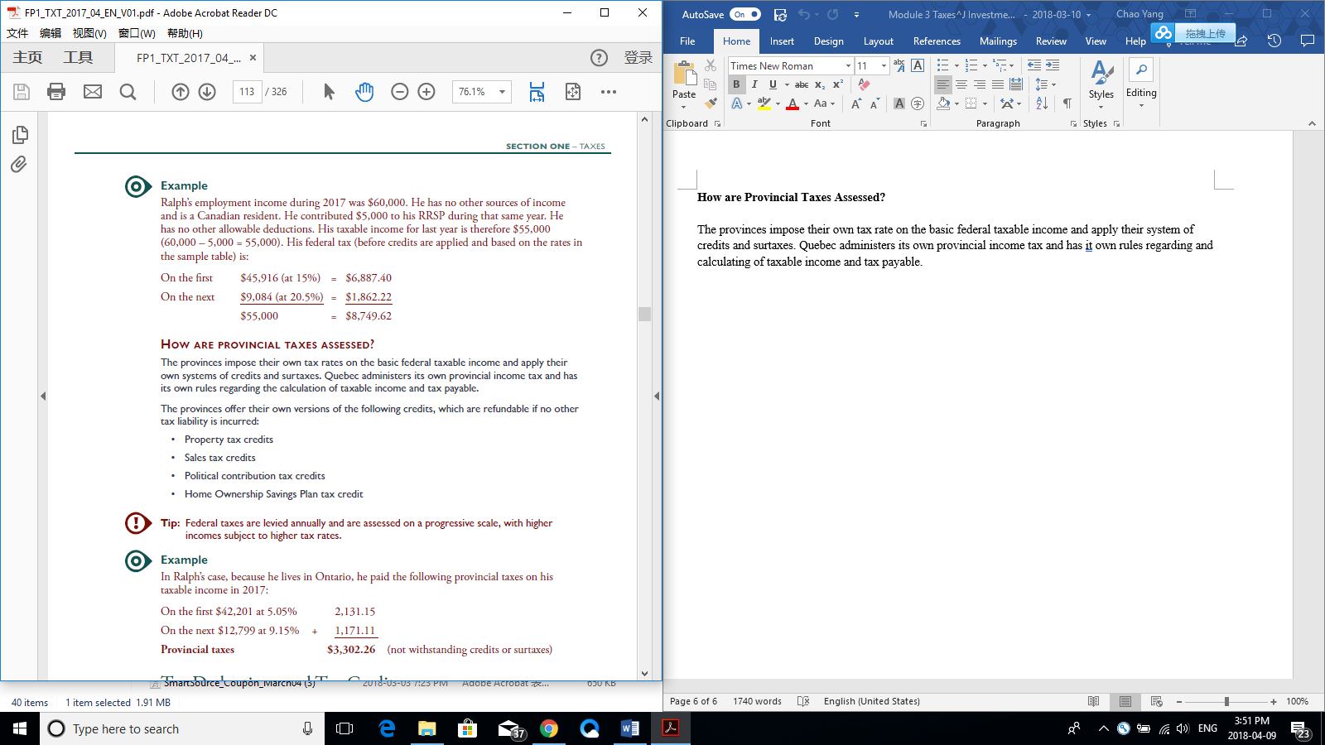Viewport: 1325px width, 745px height.
Task: Click the Windows taskbar search box
Action: coord(182,728)
